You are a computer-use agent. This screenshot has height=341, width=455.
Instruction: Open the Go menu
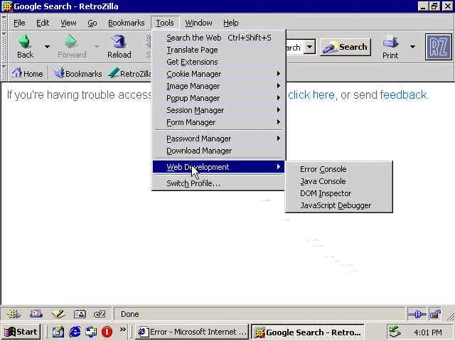coord(92,23)
